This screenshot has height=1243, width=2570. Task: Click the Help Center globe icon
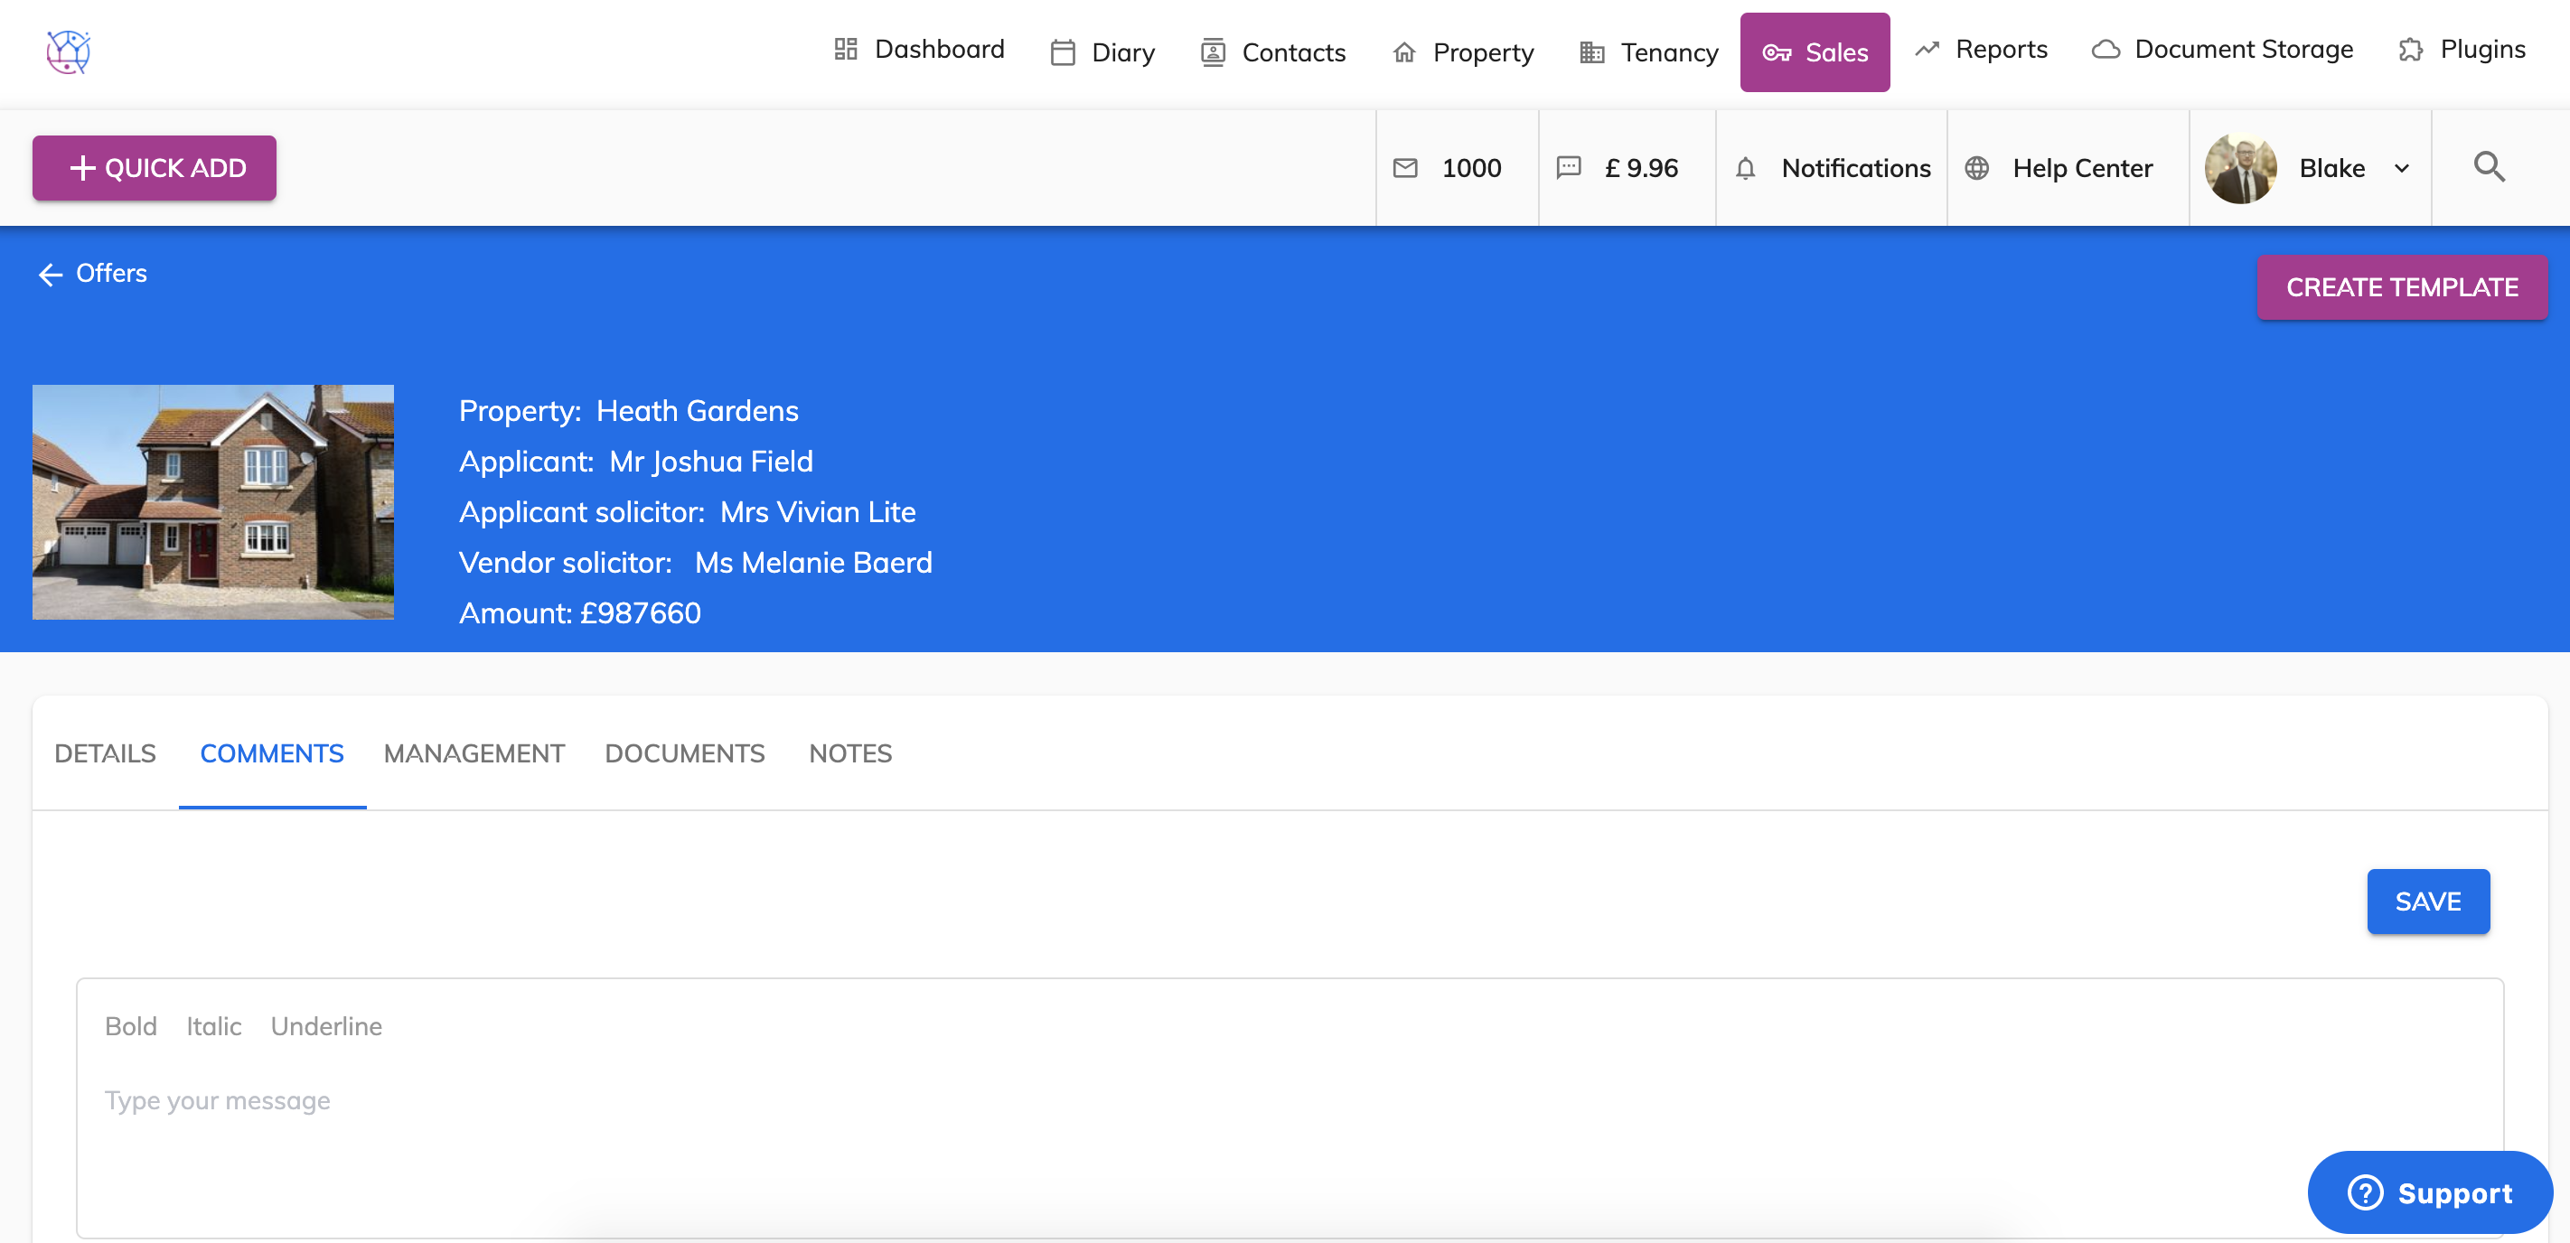click(1976, 168)
